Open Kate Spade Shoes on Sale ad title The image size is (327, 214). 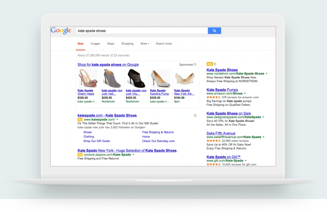coord(229,113)
